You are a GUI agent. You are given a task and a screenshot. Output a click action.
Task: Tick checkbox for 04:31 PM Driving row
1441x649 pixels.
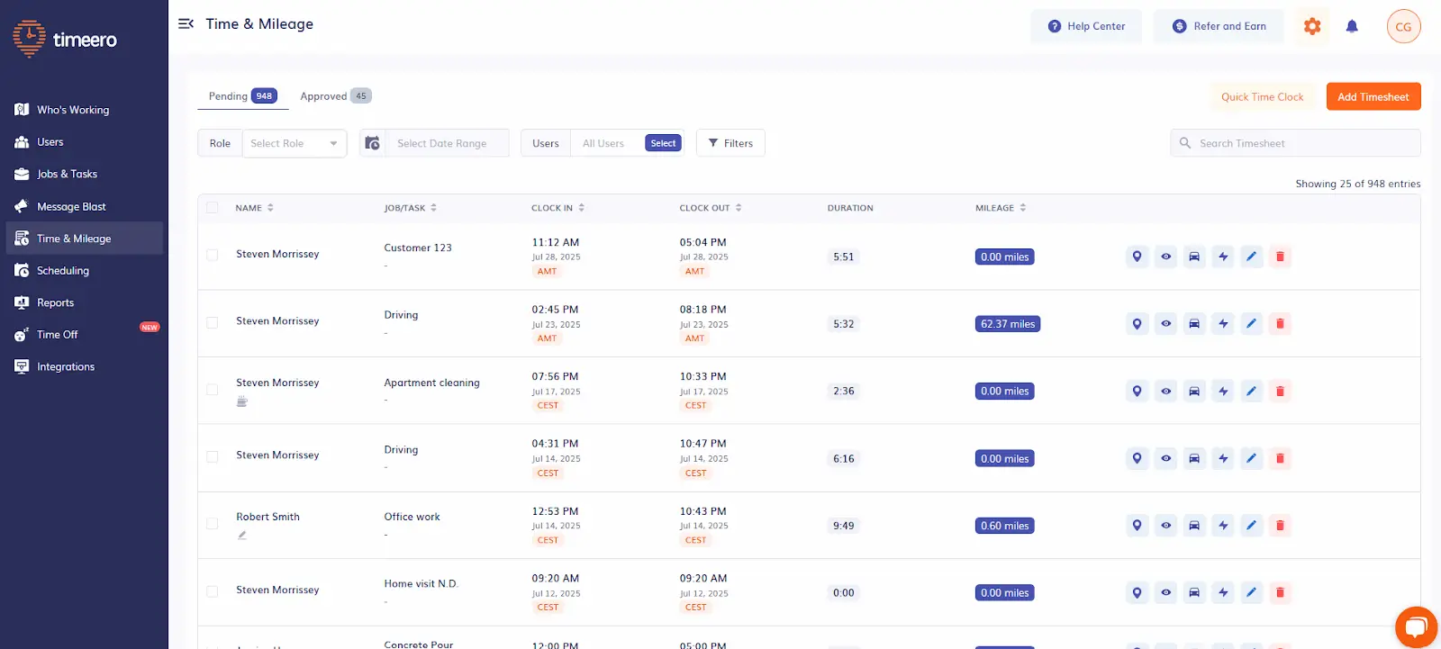(x=213, y=456)
